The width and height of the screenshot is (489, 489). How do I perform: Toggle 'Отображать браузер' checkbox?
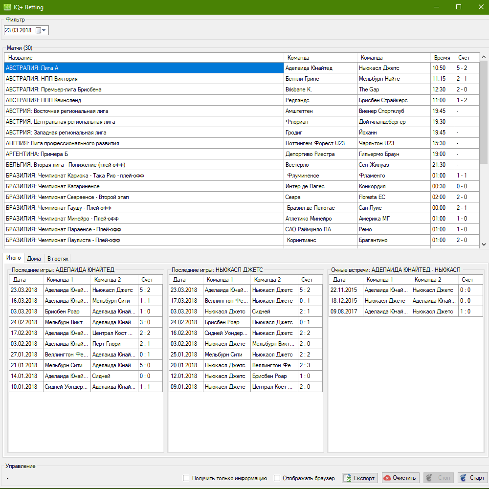click(x=277, y=478)
